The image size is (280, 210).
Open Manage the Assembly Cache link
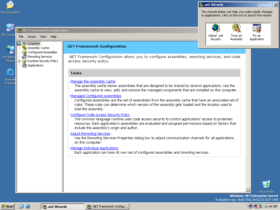93,81
